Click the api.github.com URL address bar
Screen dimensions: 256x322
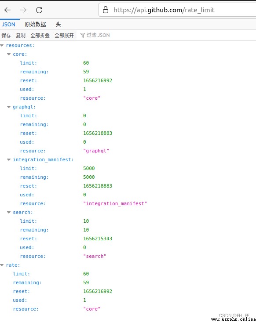click(177, 10)
